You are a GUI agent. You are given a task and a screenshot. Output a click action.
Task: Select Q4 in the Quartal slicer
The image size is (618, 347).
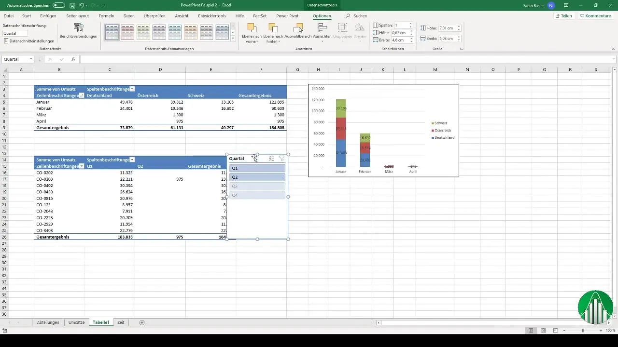click(x=257, y=195)
